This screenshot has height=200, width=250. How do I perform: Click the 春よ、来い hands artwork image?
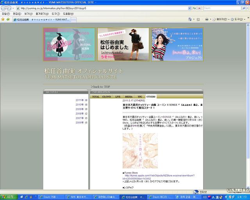click(x=140, y=151)
